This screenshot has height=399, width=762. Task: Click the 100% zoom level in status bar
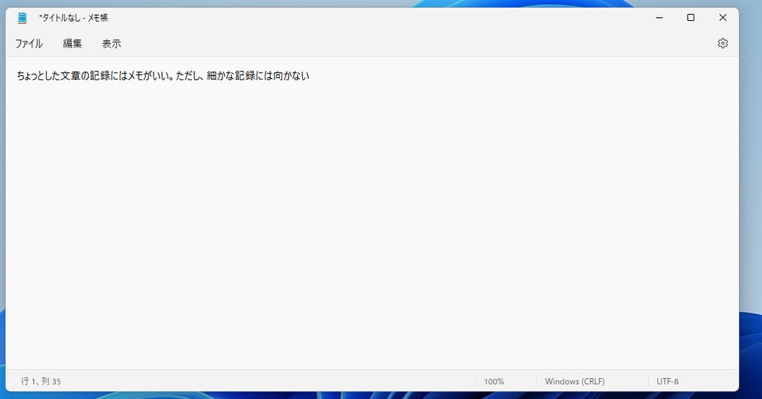494,381
